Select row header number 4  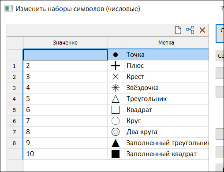pyautogui.click(x=14, y=99)
